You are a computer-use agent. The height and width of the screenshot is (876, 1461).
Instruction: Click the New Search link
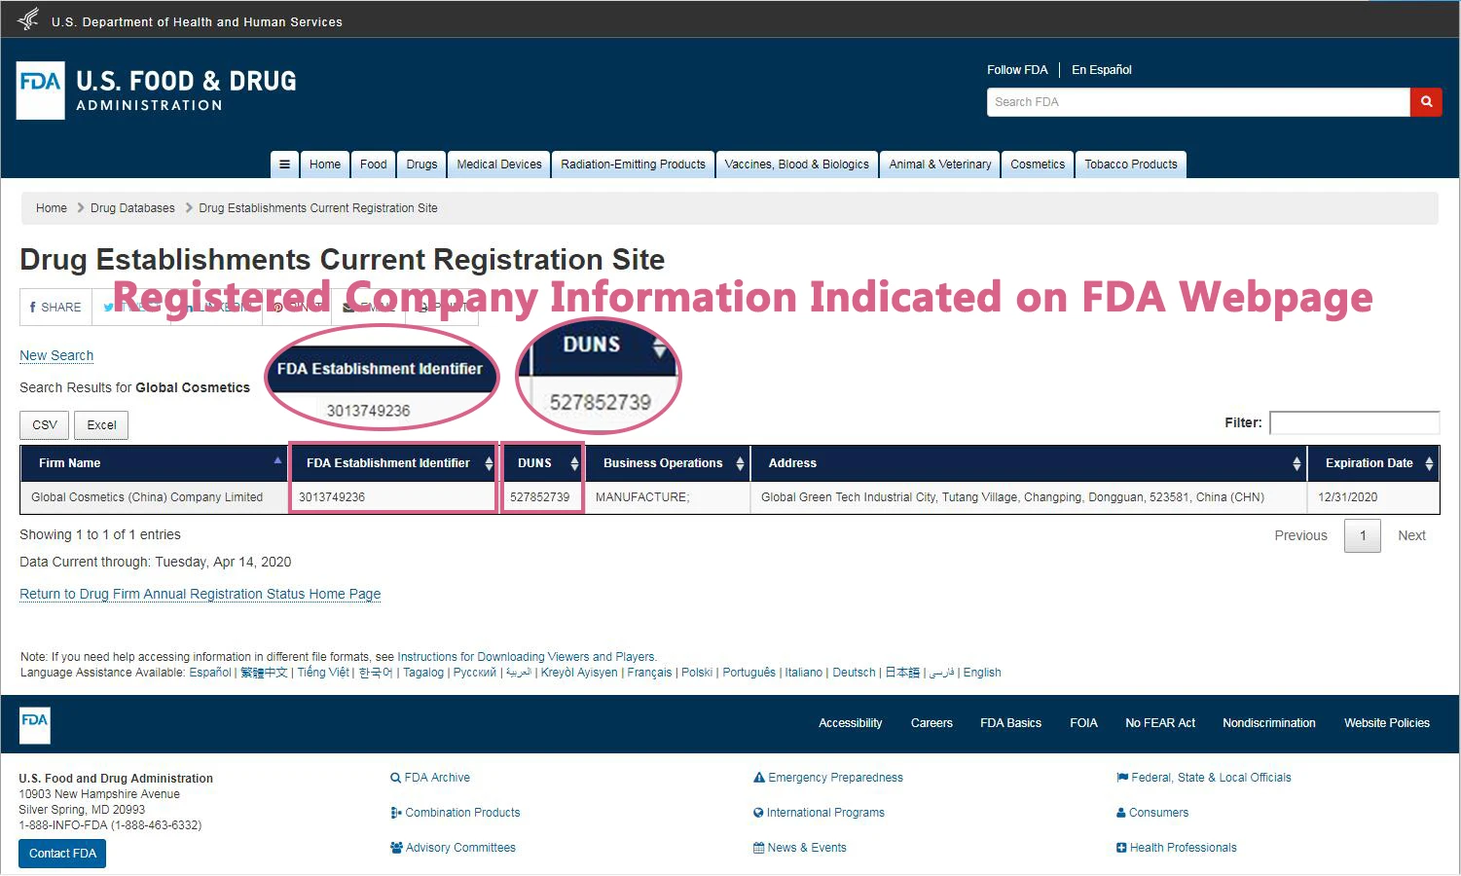pos(56,356)
